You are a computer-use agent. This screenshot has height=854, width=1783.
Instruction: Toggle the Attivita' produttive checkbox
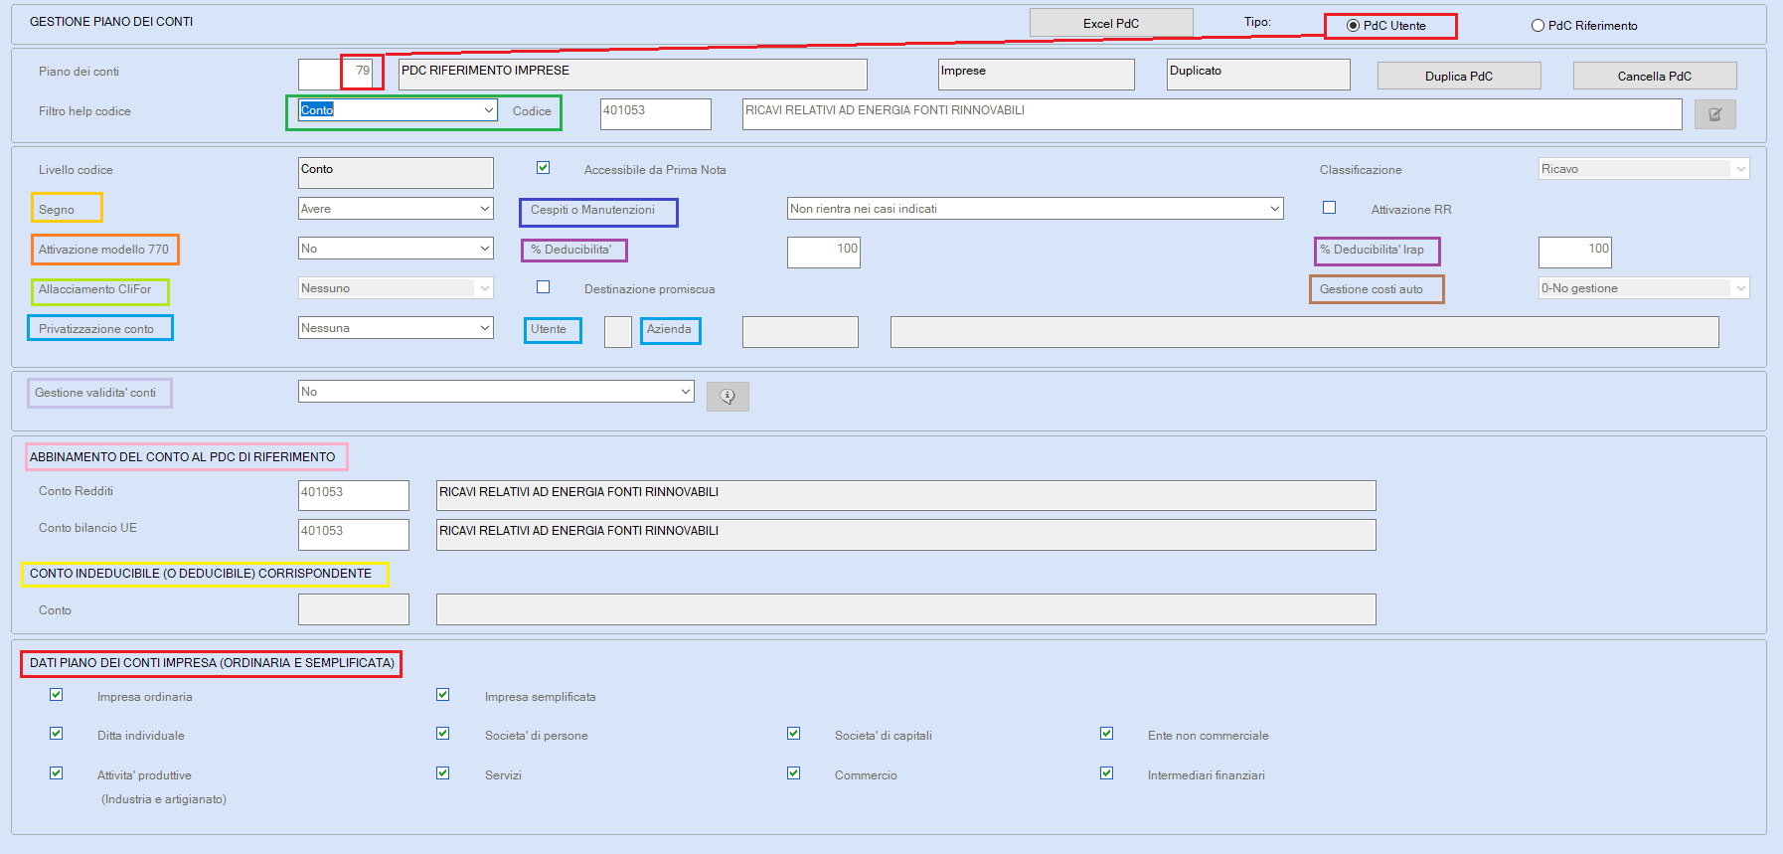click(x=56, y=773)
